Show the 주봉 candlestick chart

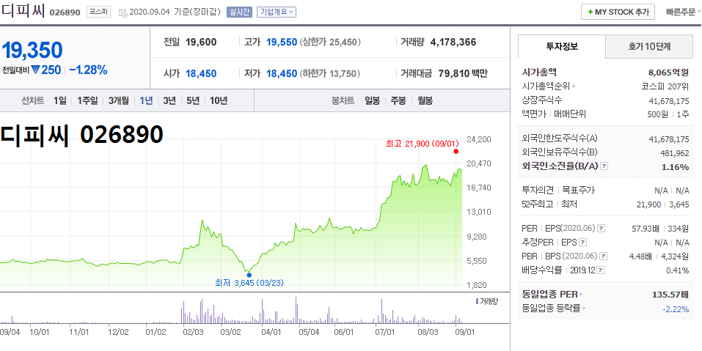[x=398, y=100]
